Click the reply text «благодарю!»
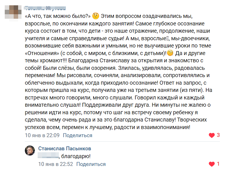Image resolution: width=226 pixels, height=169 pixels. pos(76,156)
